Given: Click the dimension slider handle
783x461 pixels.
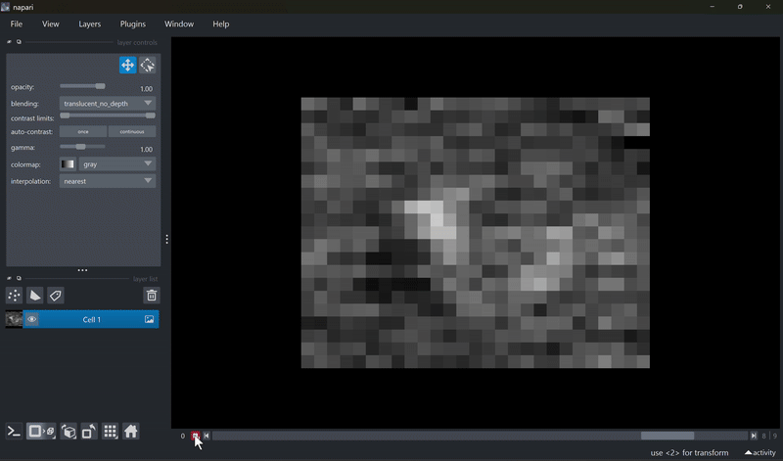Looking at the screenshot, I should coord(668,436).
